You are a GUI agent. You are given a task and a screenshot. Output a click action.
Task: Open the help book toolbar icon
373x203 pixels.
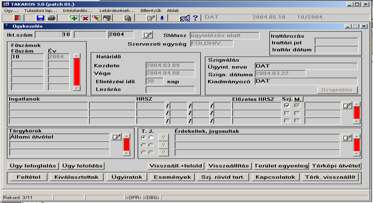[185, 18]
